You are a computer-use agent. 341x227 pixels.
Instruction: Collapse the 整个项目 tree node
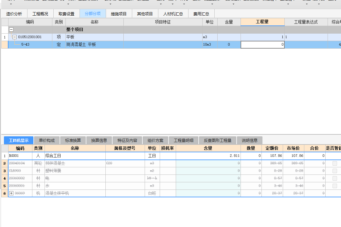click(11, 29)
